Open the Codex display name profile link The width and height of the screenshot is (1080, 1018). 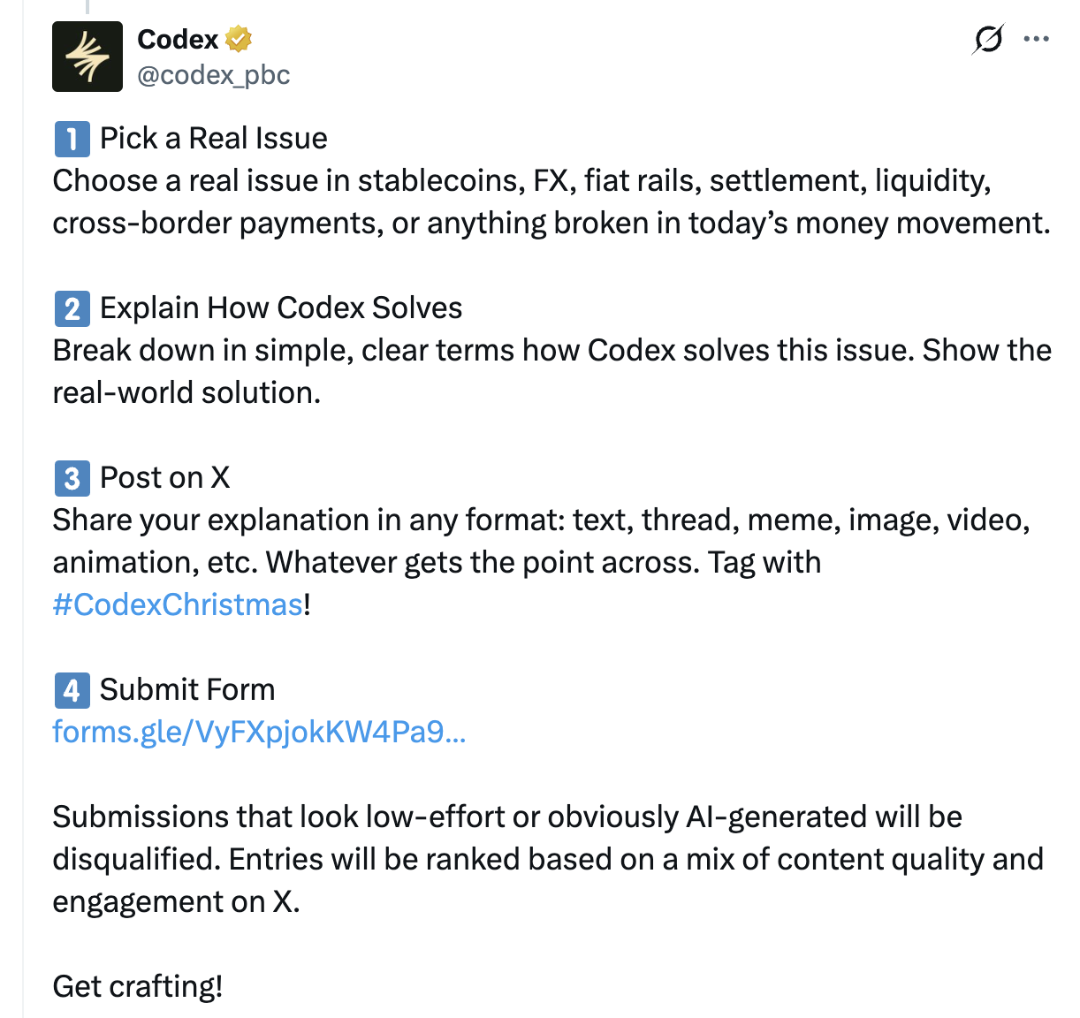point(178,39)
